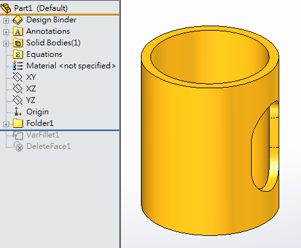Select the DeleteFace1 feature label

click(49, 146)
